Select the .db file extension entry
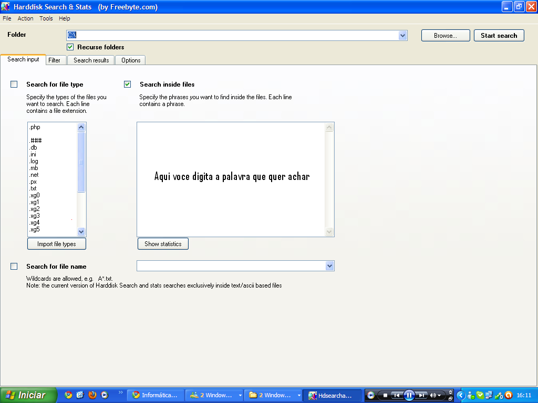 33,147
